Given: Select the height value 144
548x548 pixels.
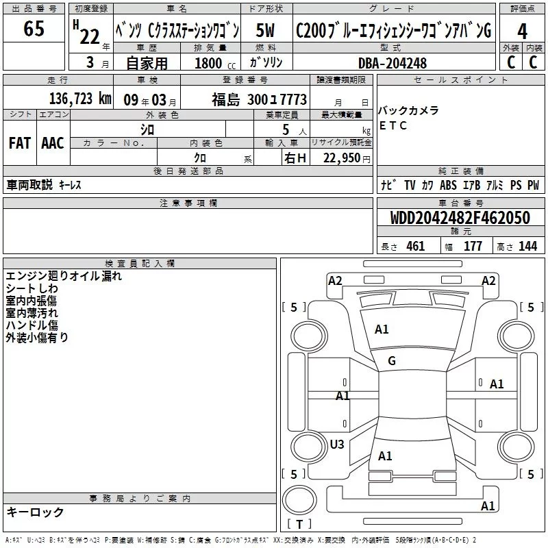Looking at the screenshot, I should (x=527, y=246).
